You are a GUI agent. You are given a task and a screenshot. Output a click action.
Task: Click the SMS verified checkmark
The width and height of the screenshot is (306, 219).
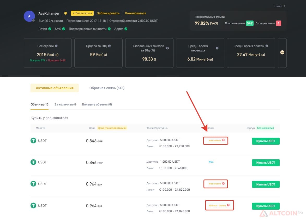tap(64, 29)
